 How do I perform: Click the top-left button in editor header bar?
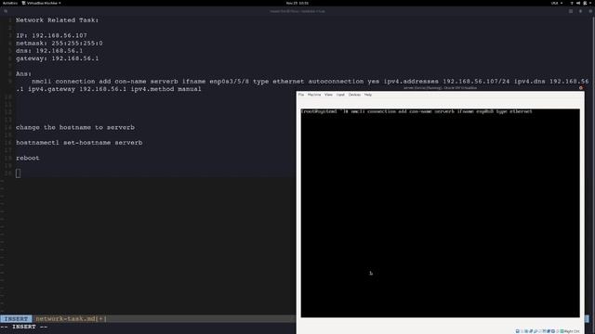(6, 11)
